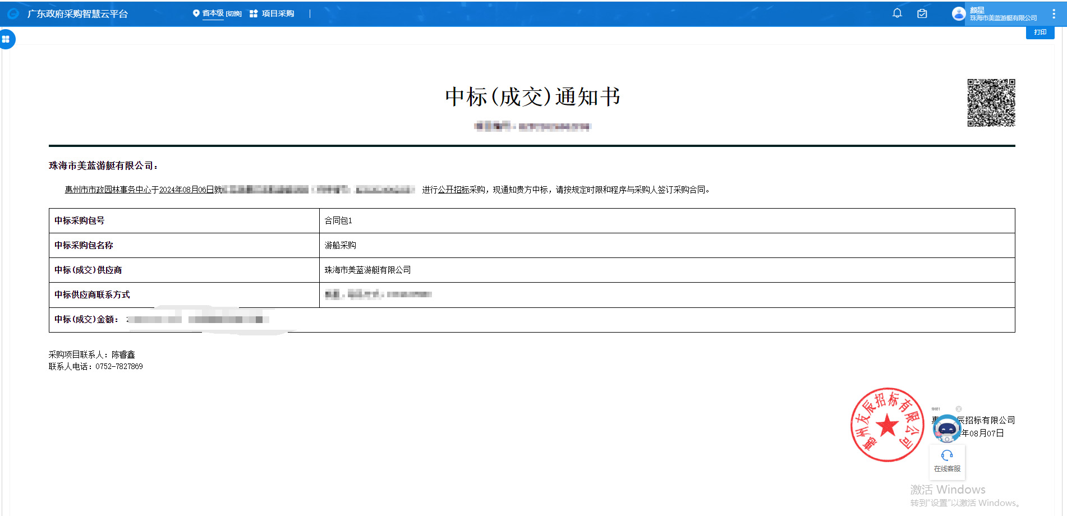The height and width of the screenshot is (516, 1067).
Task: Click the red 友辰招标 seal stamp
Action: (887, 425)
